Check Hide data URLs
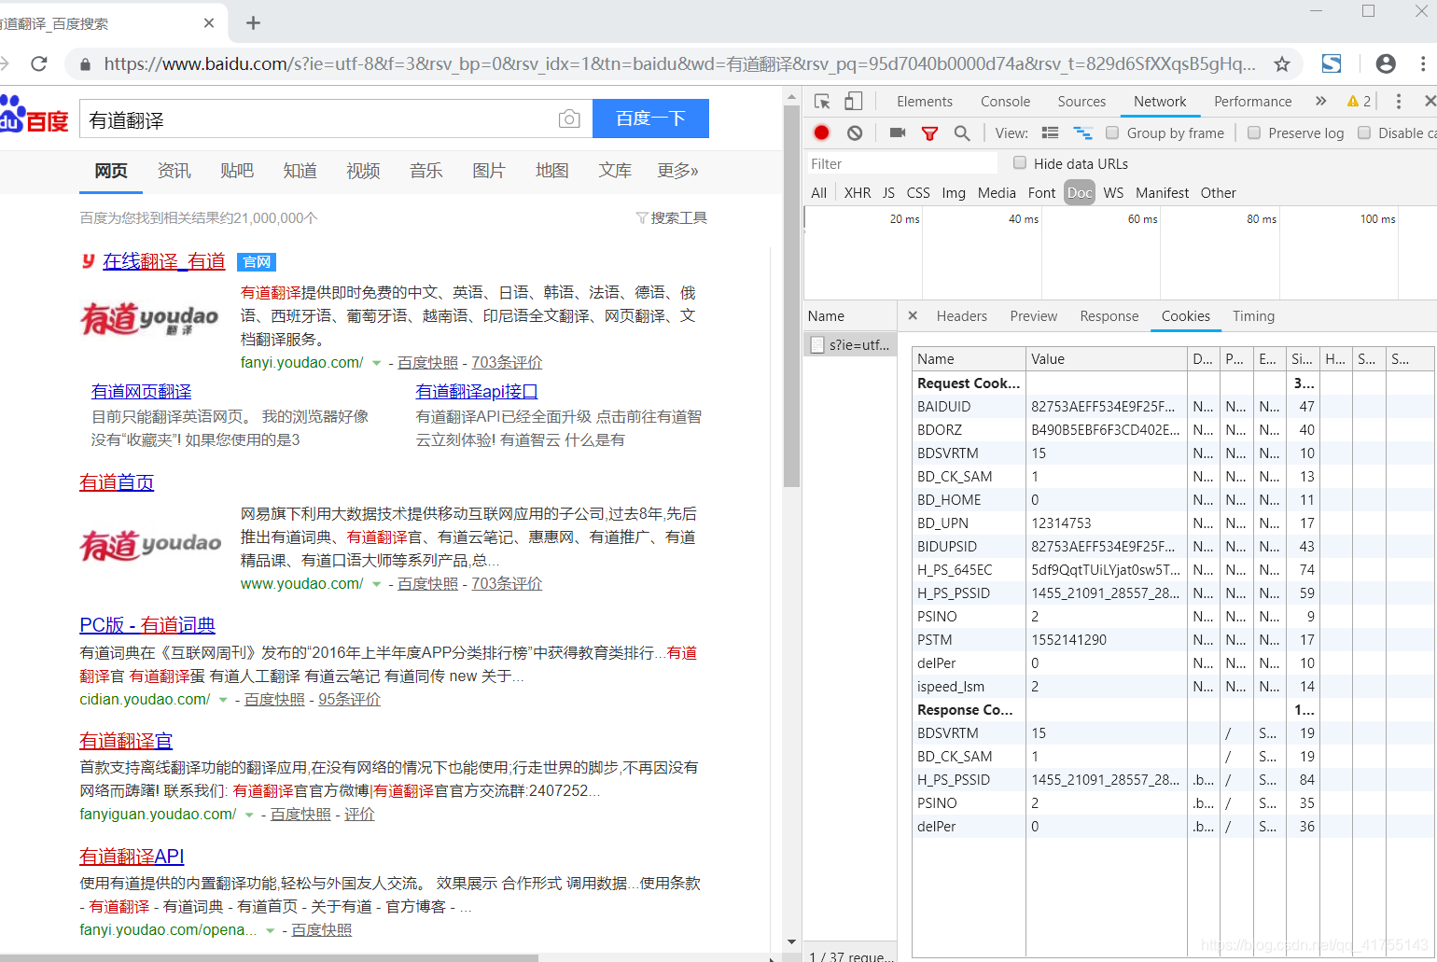1437x962 pixels. pyautogui.click(x=1020, y=162)
